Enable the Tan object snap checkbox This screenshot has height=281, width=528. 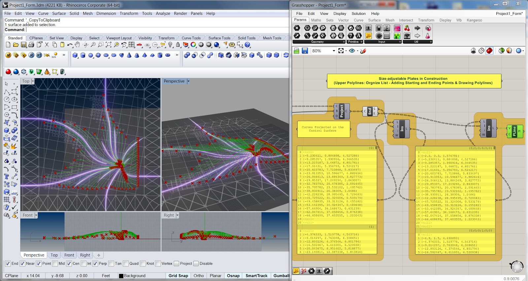[111, 264]
